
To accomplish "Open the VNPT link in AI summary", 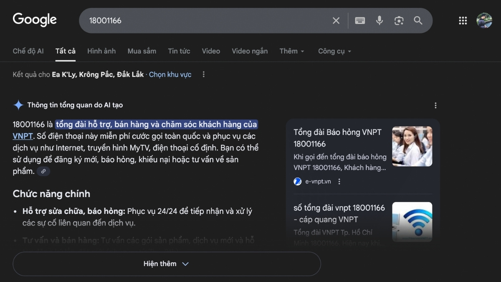I will coord(22,136).
